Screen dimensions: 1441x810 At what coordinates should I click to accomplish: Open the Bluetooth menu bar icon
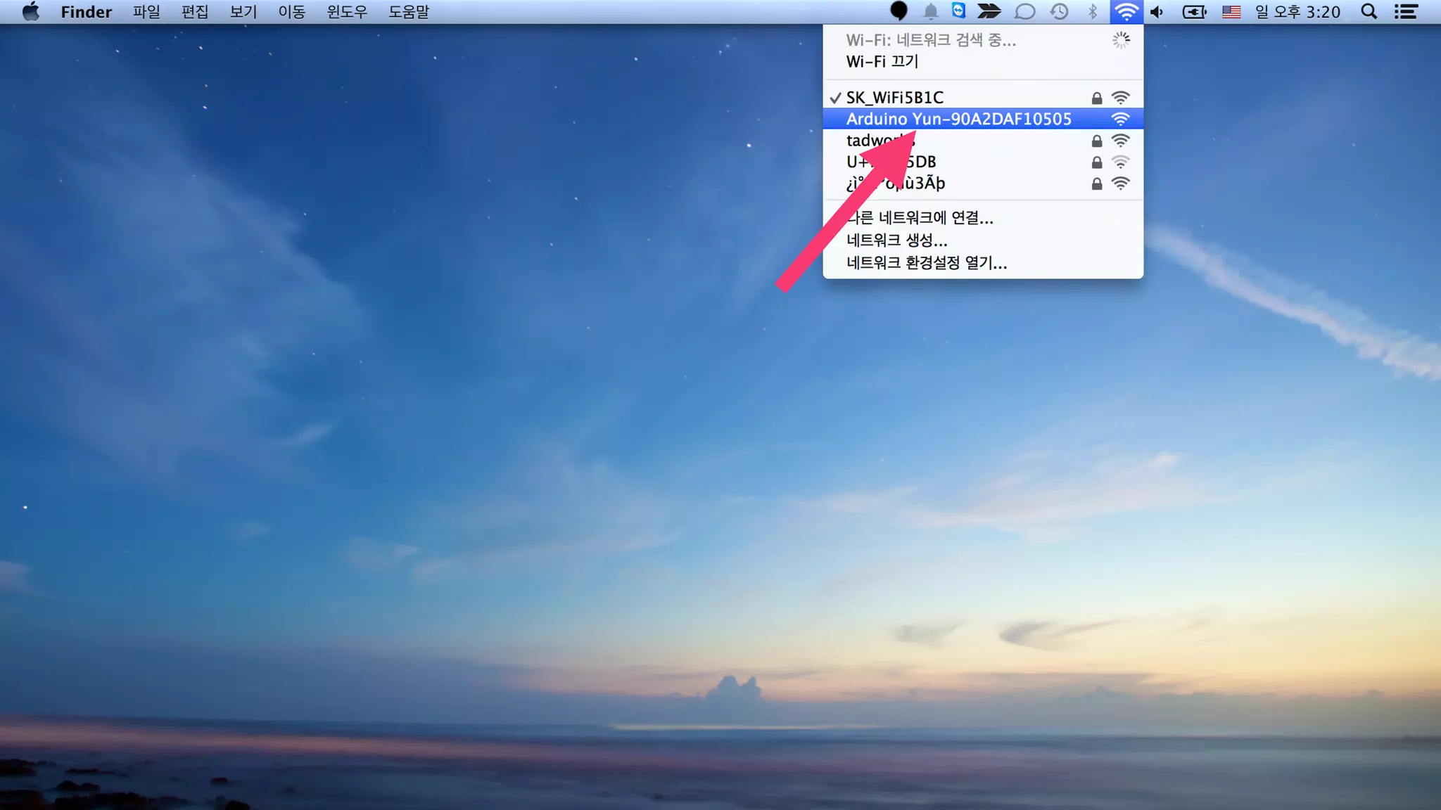[1092, 12]
